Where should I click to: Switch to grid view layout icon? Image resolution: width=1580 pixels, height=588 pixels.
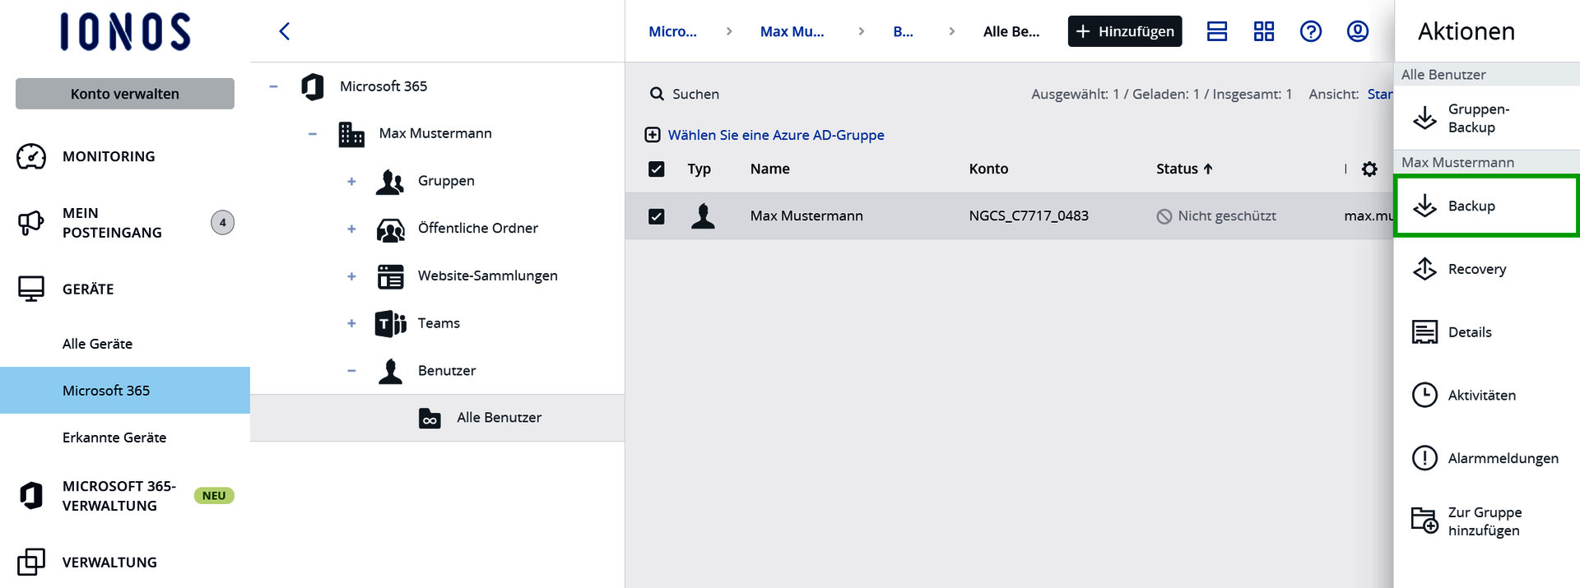1264,31
